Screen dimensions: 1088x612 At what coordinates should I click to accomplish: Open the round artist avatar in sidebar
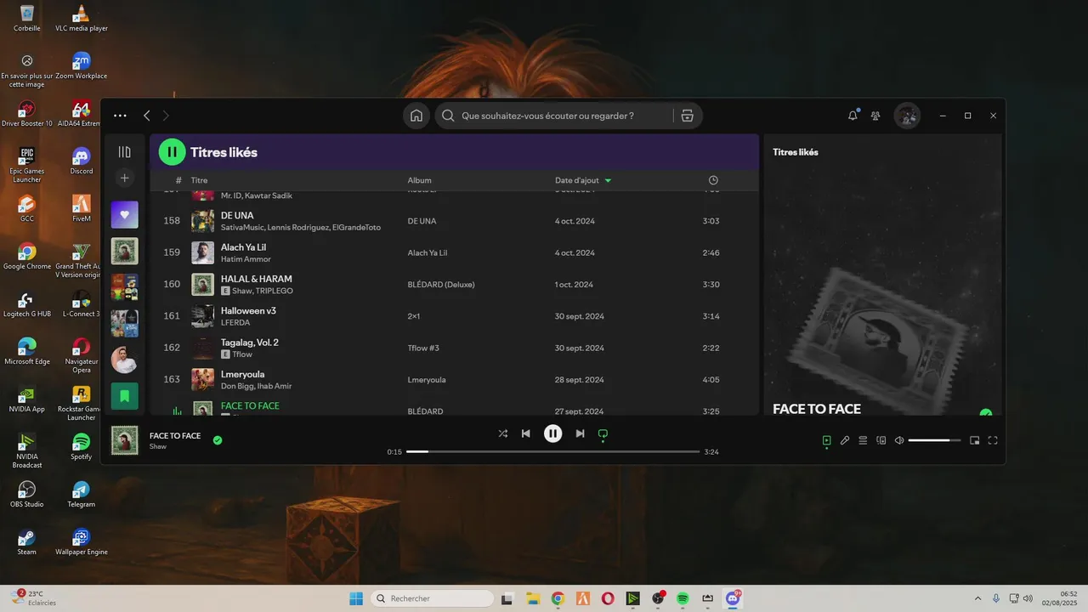124,360
